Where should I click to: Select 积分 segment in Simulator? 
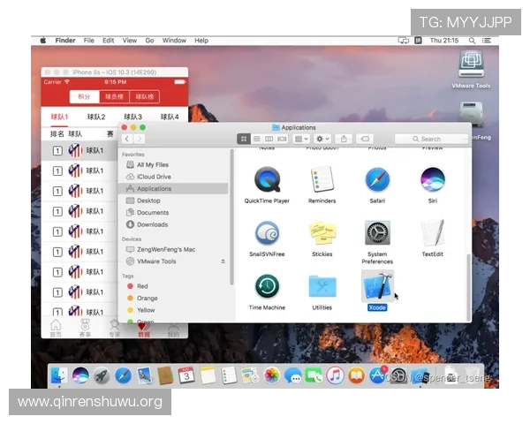(85, 96)
